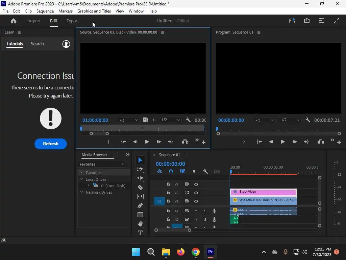The height and width of the screenshot is (260, 346).
Task: Add marker in the timeline
Action: point(194,171)
